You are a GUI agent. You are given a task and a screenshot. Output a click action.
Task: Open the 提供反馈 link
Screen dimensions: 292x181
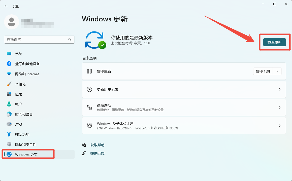tap(98, 153)
